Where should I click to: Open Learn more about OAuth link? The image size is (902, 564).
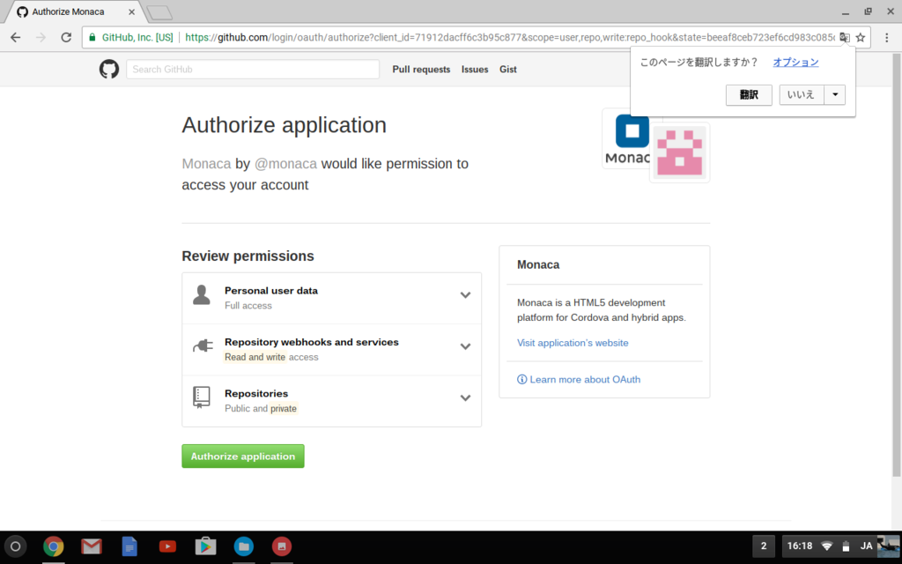coord(585,379)
